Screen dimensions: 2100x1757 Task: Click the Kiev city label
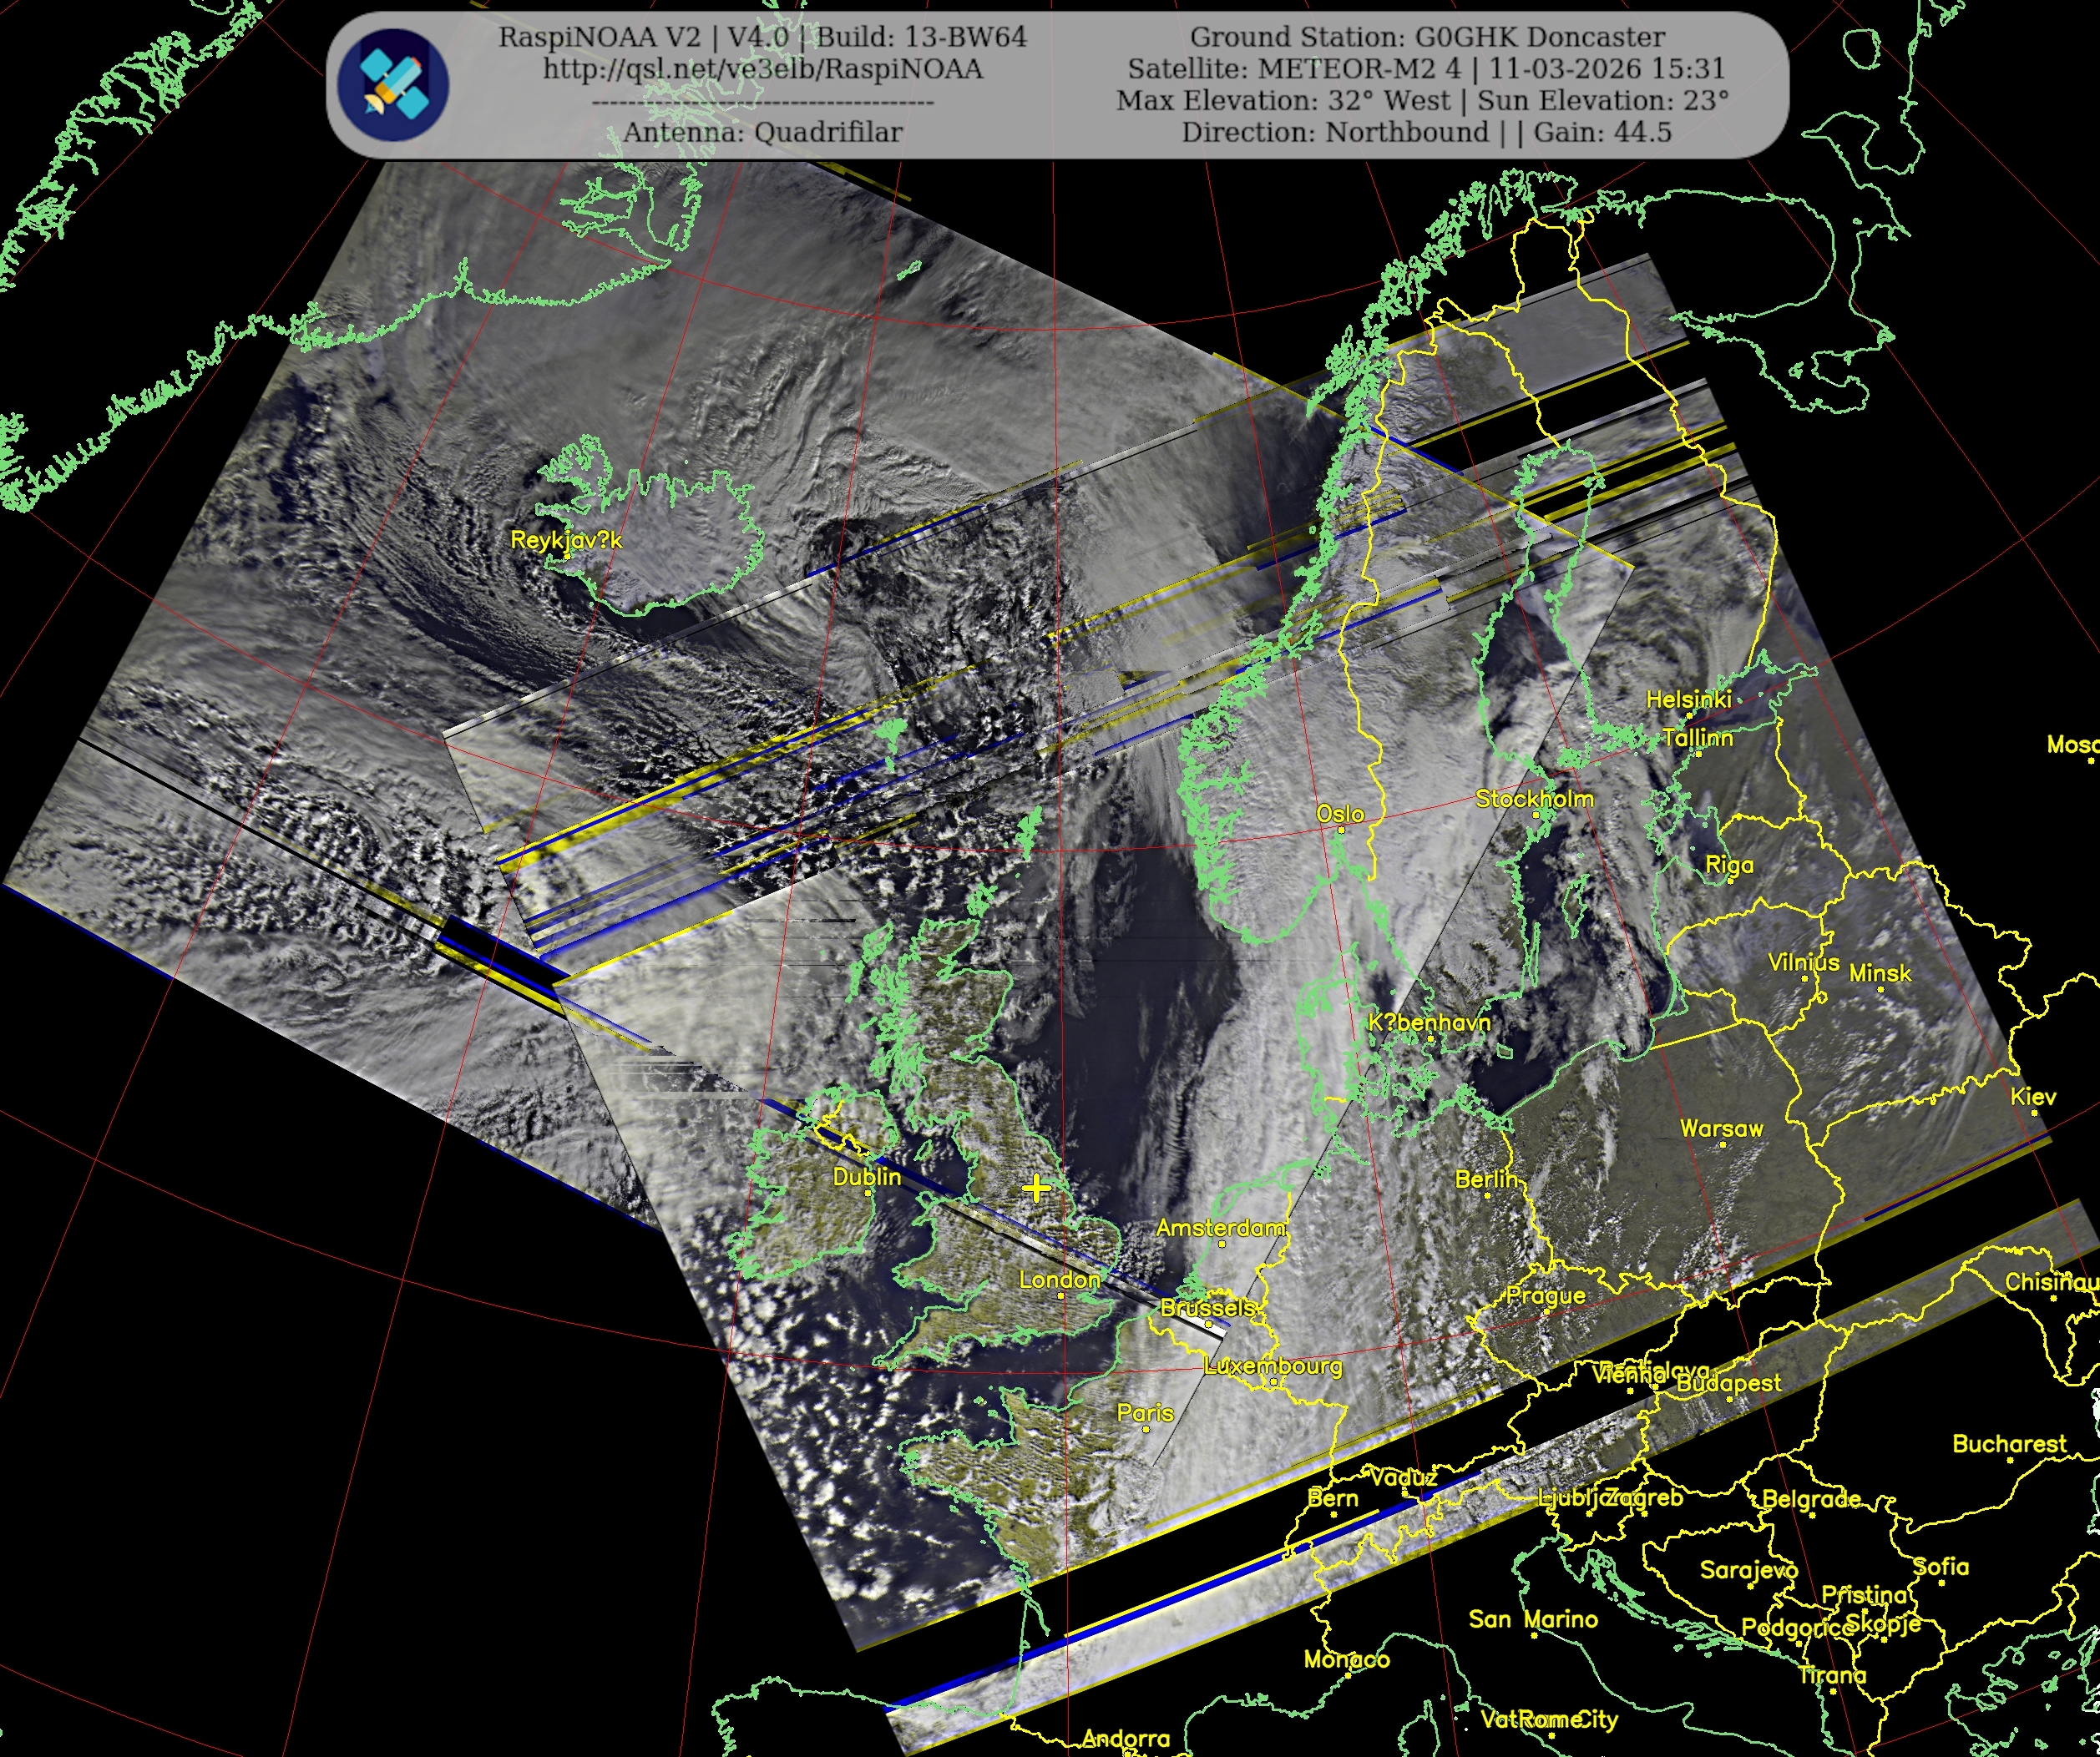(2033, 1097)
